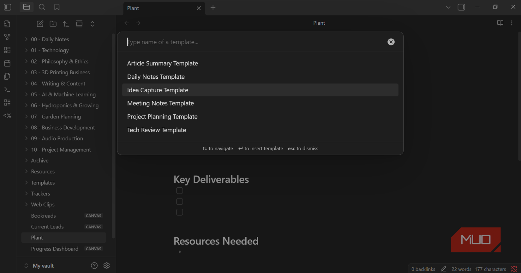521x273 pixels.
Task: Toggle third Key Deliverables checkbox
Action: (x=180, y=212)
